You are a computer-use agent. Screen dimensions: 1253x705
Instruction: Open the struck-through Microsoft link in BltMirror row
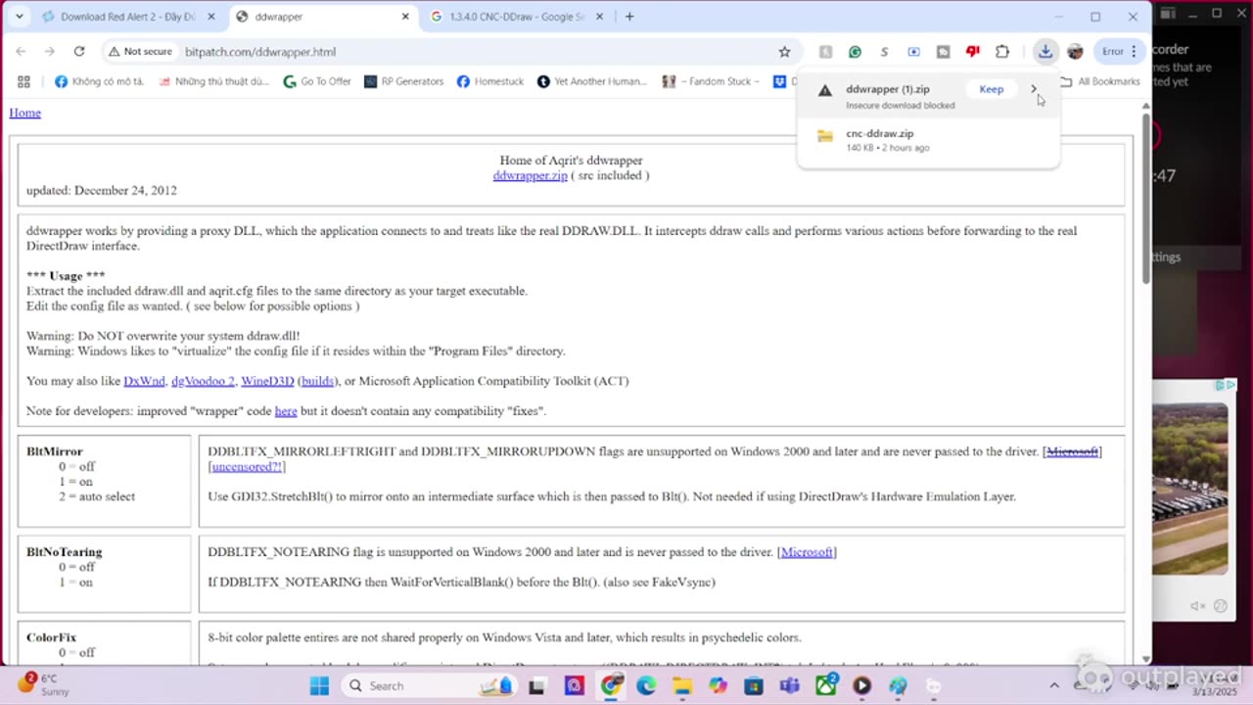point(1072,451)
